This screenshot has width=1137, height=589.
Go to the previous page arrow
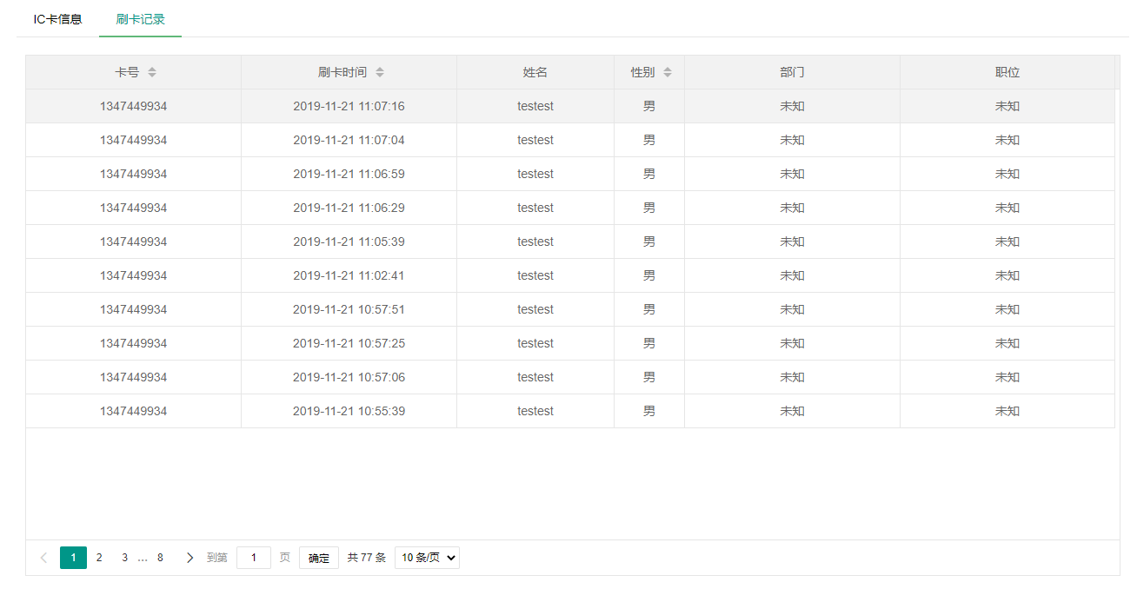click(44, 558)
